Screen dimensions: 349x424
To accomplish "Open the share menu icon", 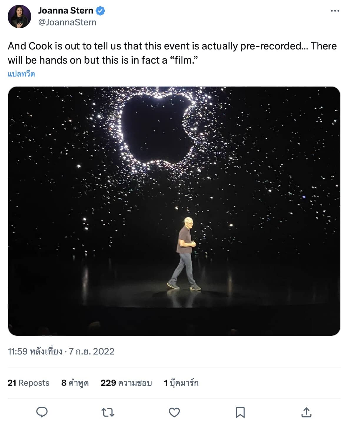I will [x=306, y=412].
